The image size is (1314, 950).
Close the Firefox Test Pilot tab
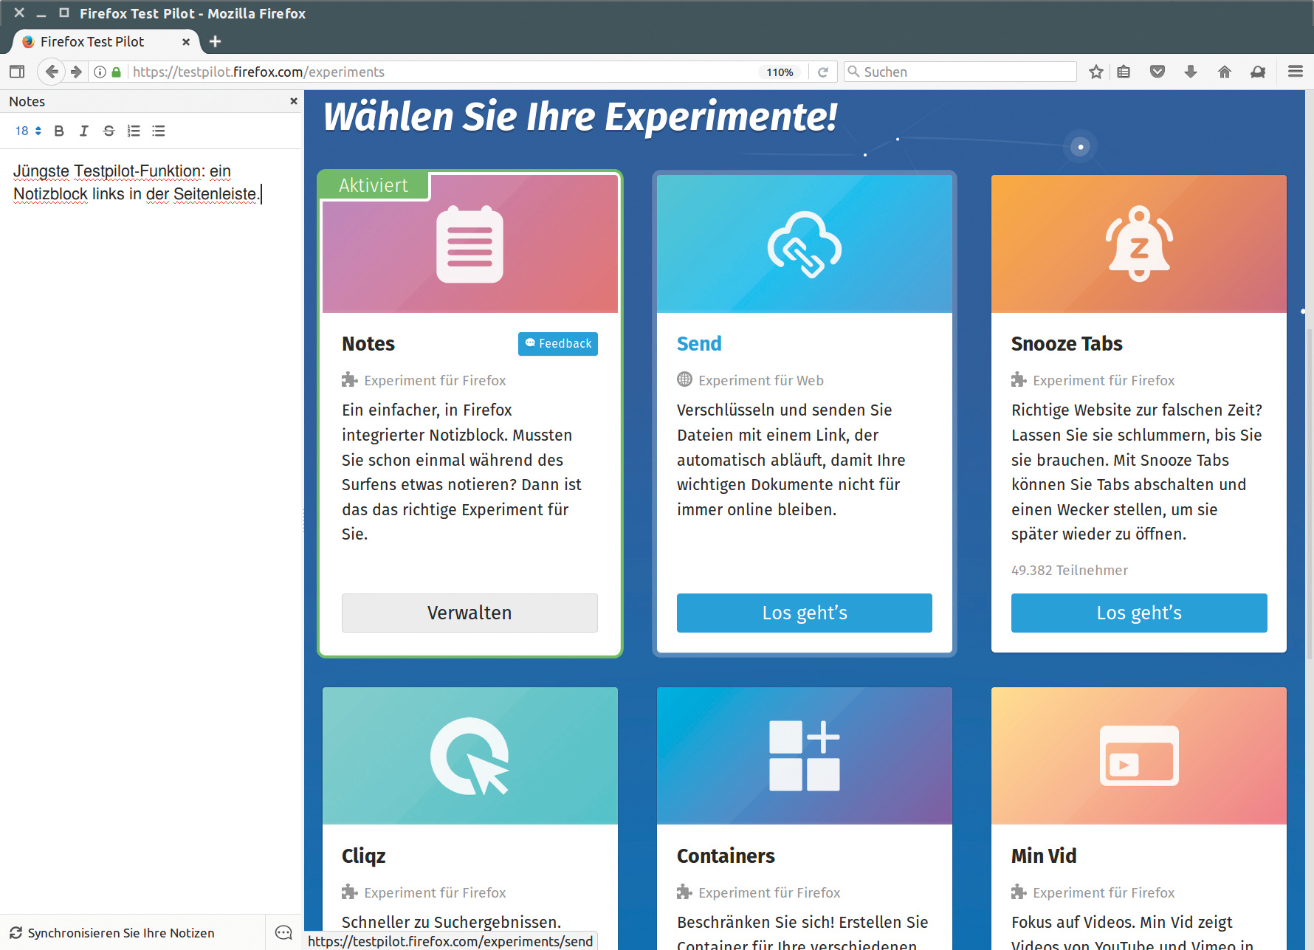click(186, 42)
